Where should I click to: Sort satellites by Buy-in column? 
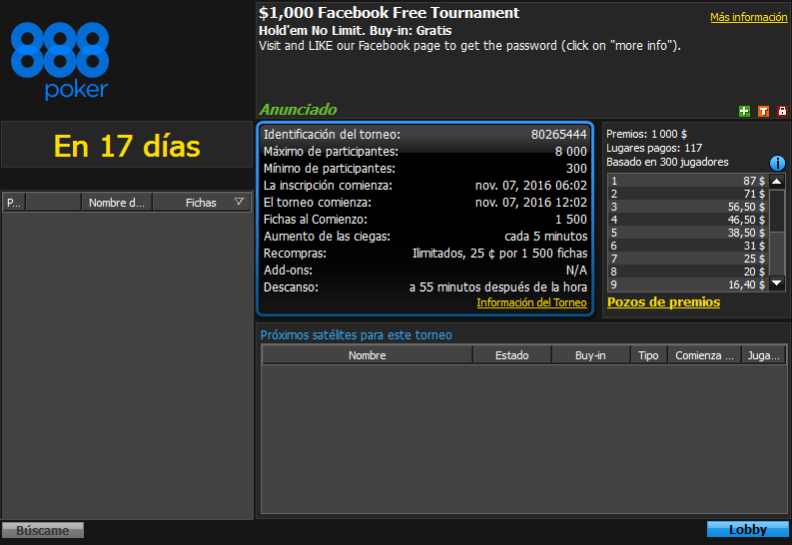(590, 355)
